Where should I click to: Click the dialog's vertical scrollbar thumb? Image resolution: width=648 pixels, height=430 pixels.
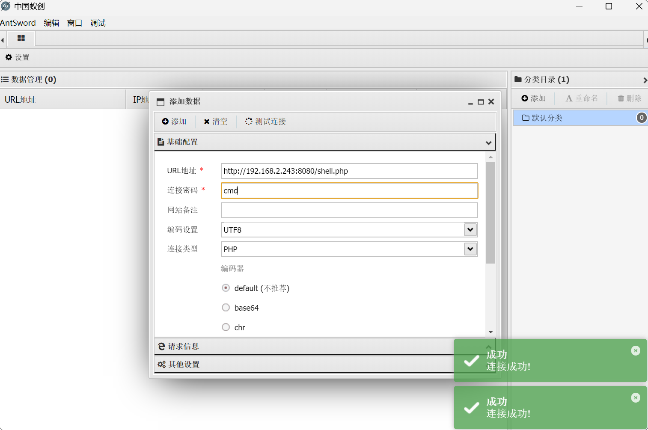tap(490, 213)
